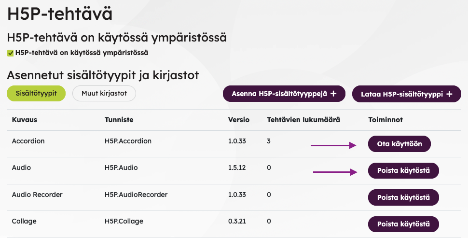This screenshot has width=468, height=238.
Task: Click the Kuvaus column header
Action: 25,120
